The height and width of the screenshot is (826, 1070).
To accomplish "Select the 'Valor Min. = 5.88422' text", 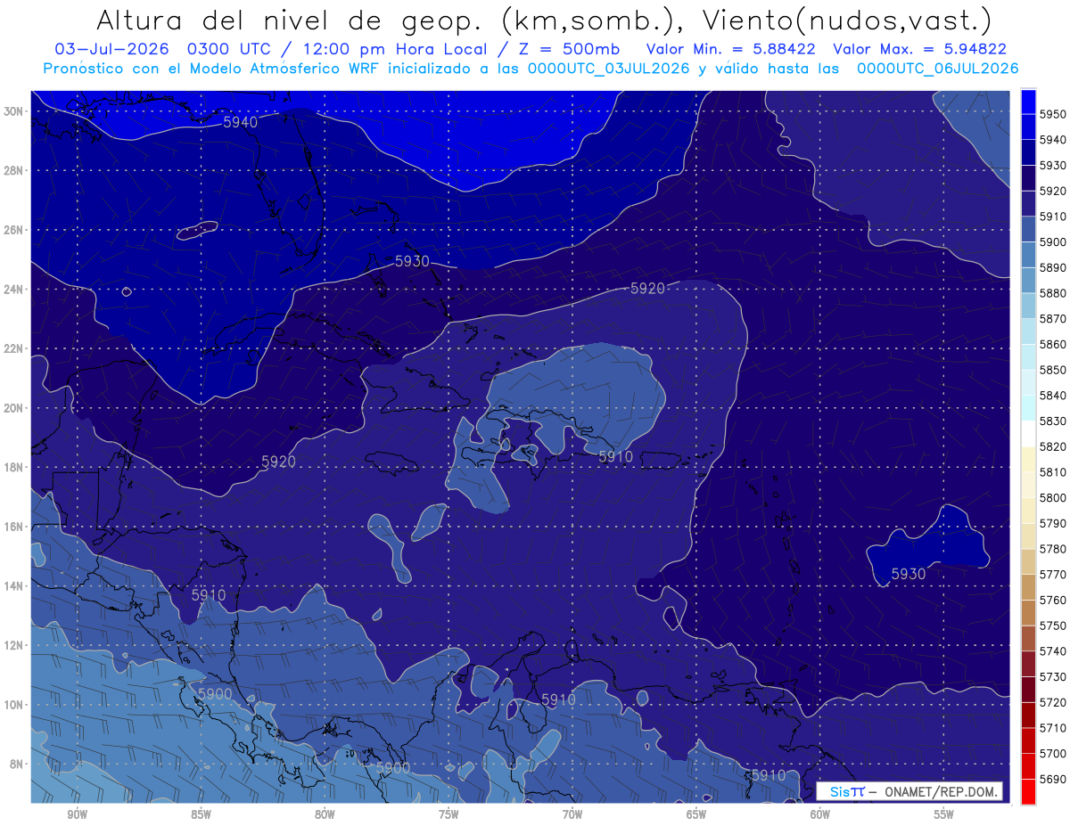I will pyautogui.click(x=730, y=49).
